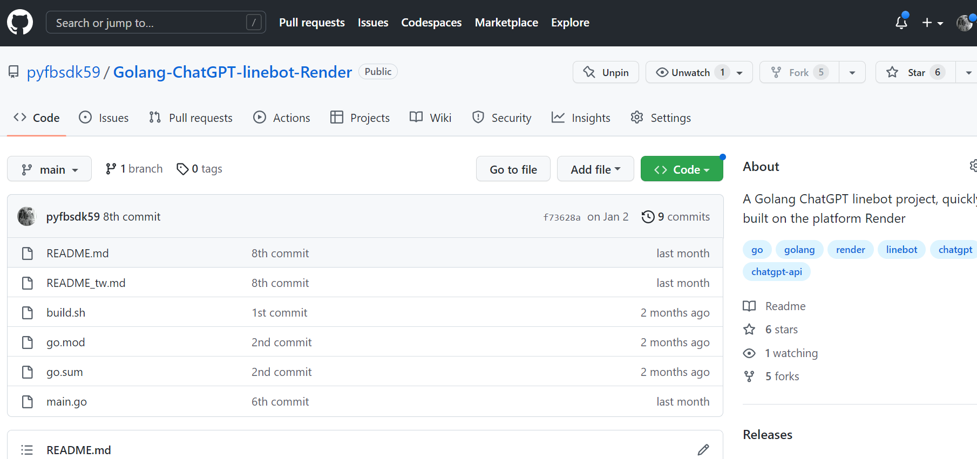Screen dimensions: 977x459
Task: Open the green Code clone dropdown
Action: point(682,169)
